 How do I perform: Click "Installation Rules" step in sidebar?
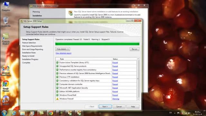tap(29, 53)
